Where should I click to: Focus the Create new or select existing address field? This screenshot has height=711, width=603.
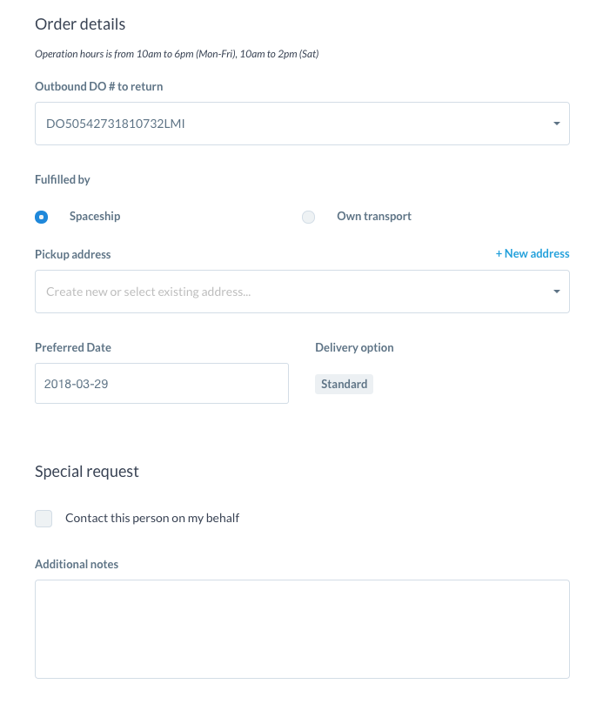click(x=261, y=292)
